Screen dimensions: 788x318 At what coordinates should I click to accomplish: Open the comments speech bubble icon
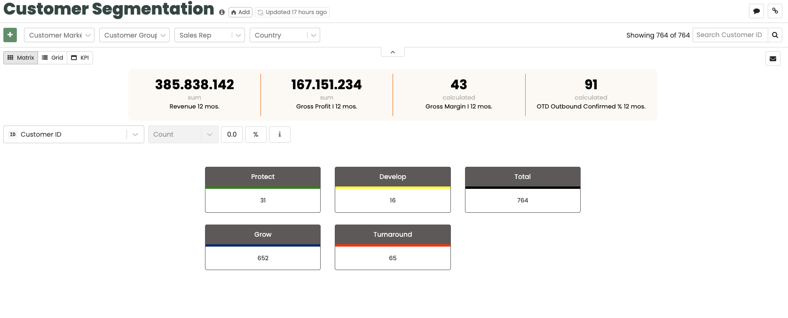click(756, 11)
